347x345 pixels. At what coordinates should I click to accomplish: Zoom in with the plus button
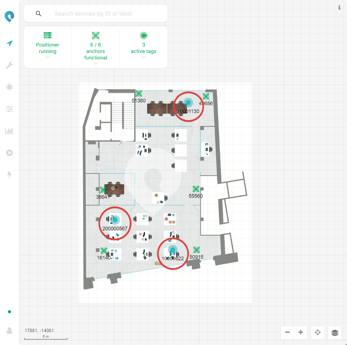(x=301, y=333)
